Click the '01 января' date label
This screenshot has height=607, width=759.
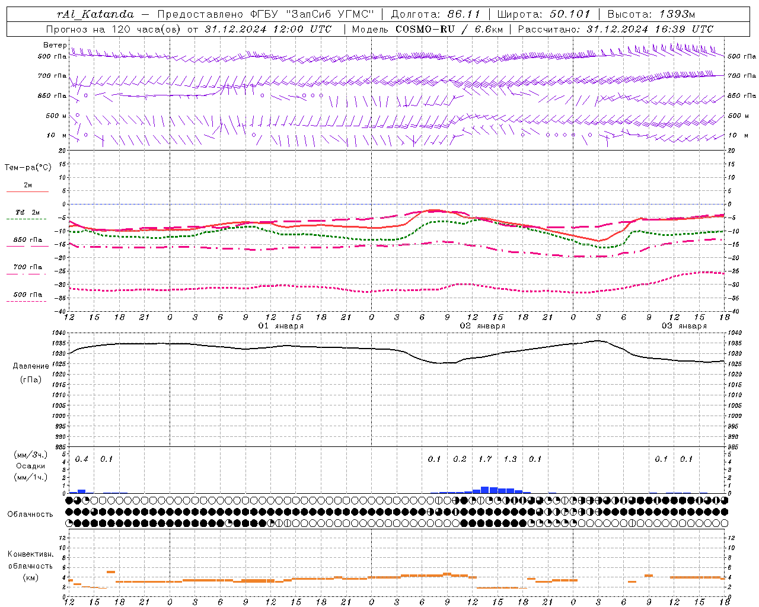click(281, 326)
